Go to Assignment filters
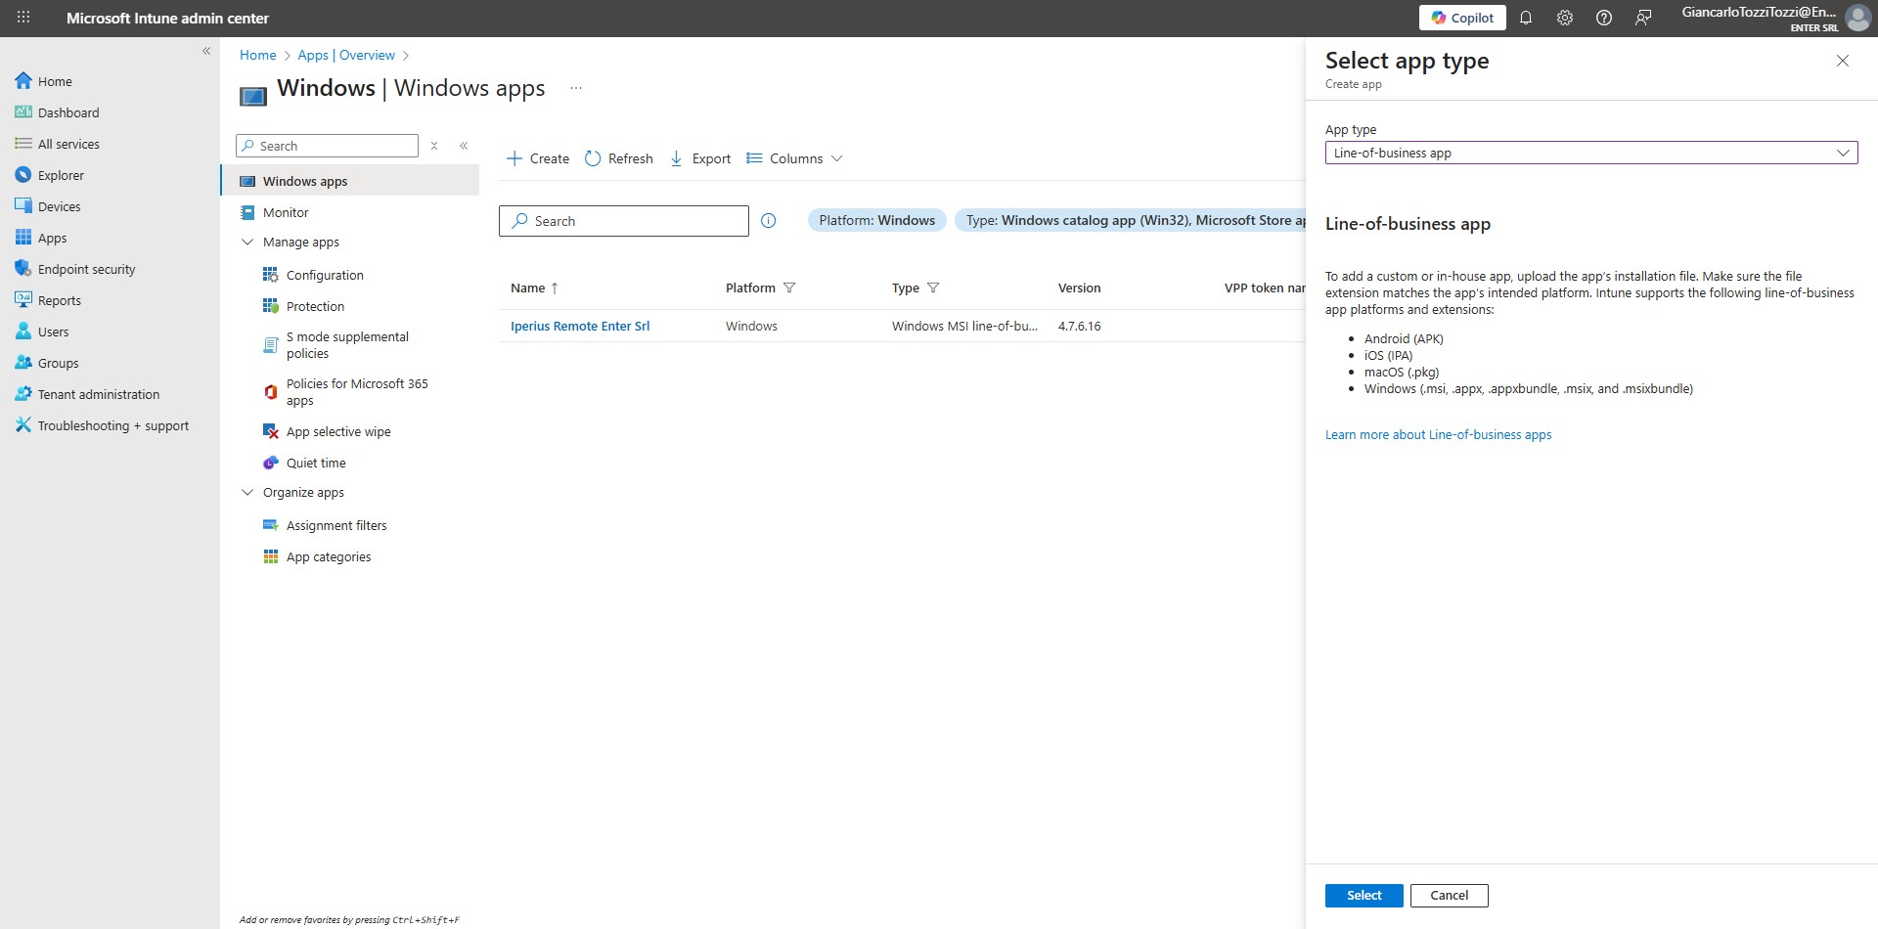 tap(336, 526)
